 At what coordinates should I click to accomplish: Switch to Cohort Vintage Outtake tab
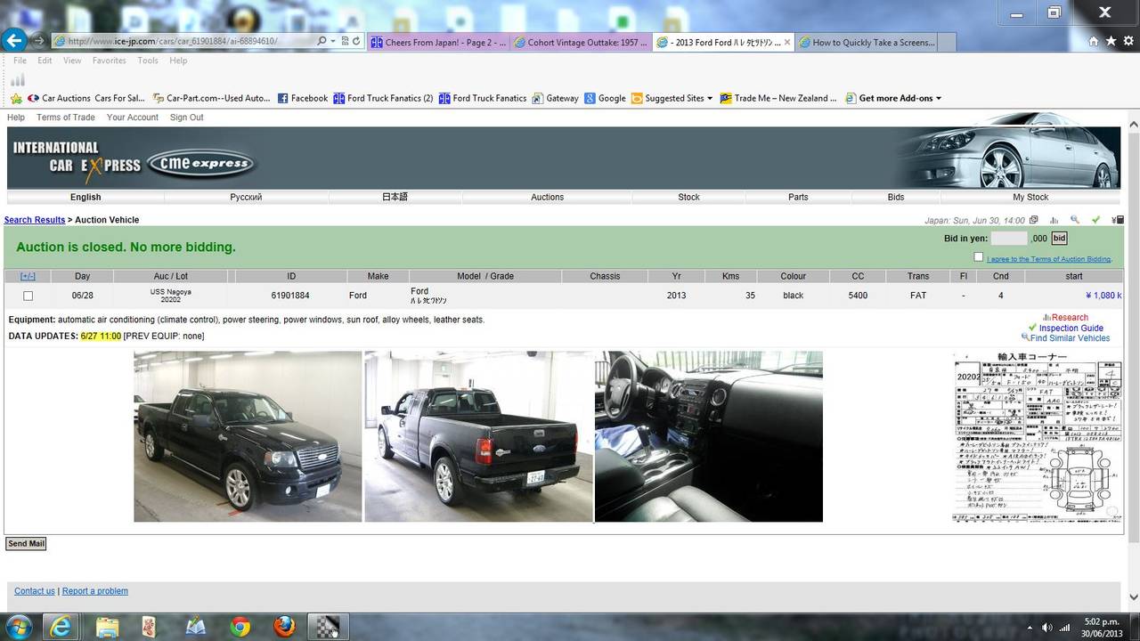(x=580, y=42)
